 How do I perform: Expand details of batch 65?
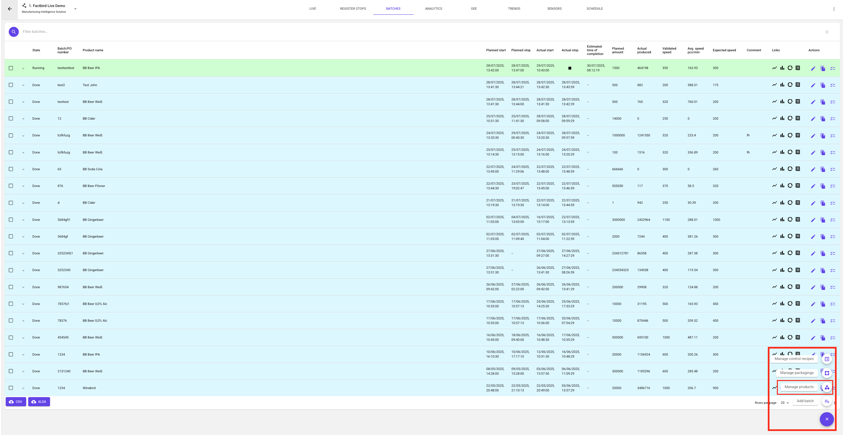pyautogui.click(x=23, y=169)
